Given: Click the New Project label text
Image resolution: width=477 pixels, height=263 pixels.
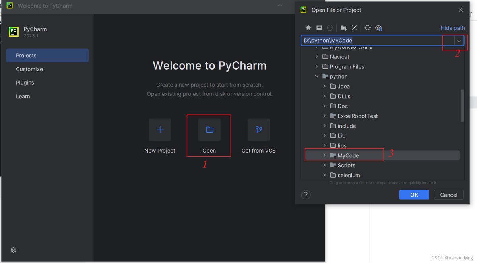Looking at the screenshot, I should (x=160, y=151).
